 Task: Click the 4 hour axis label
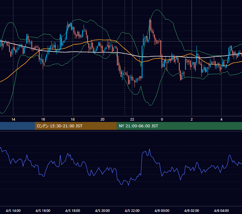tap(221, 119)
